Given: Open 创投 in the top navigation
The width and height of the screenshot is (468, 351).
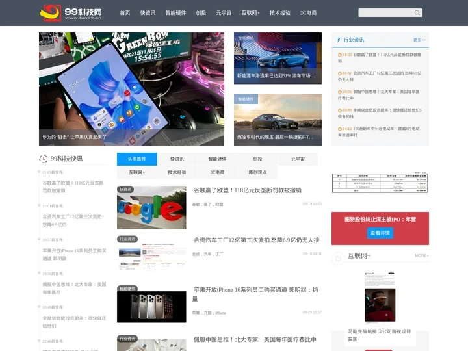Looking at the screenshot, I should [201, 13].
